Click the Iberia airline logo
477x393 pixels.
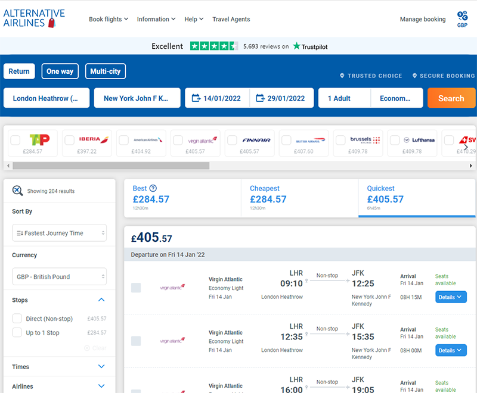(x=94, y=139)
